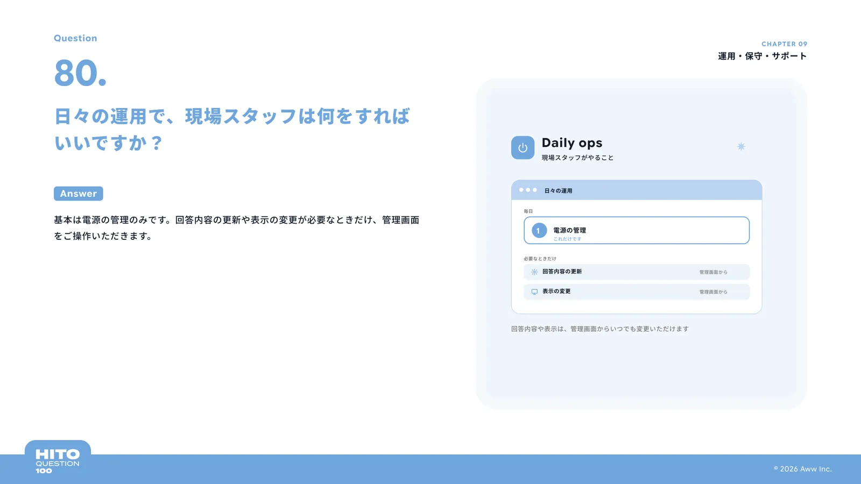Click the three window dots in 日々の運用 header
This screenshot has width=861, height=484.
528,190
